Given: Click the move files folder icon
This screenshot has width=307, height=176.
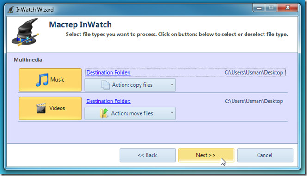Looking at the screenshot, I should (x=104, y=113).
